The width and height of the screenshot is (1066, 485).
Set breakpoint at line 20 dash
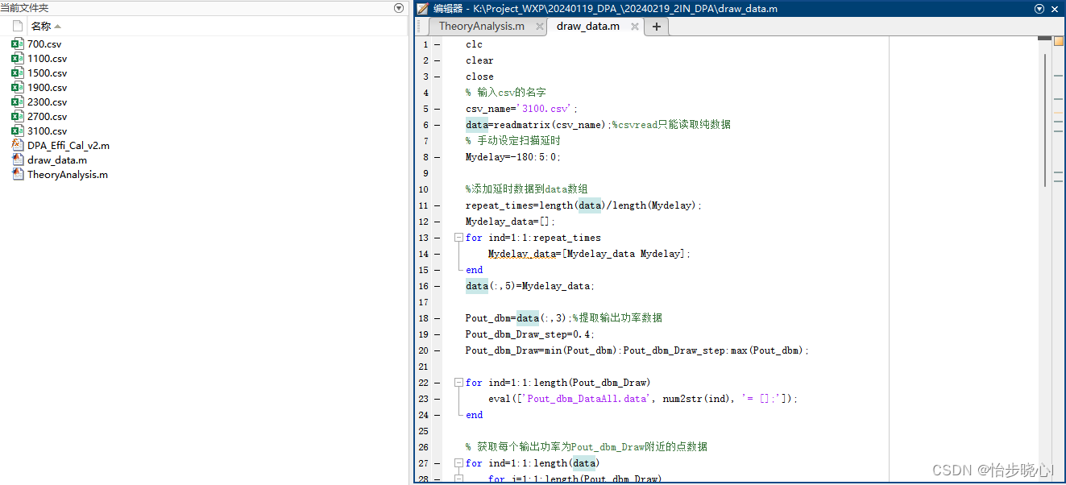tap(437, 350)
